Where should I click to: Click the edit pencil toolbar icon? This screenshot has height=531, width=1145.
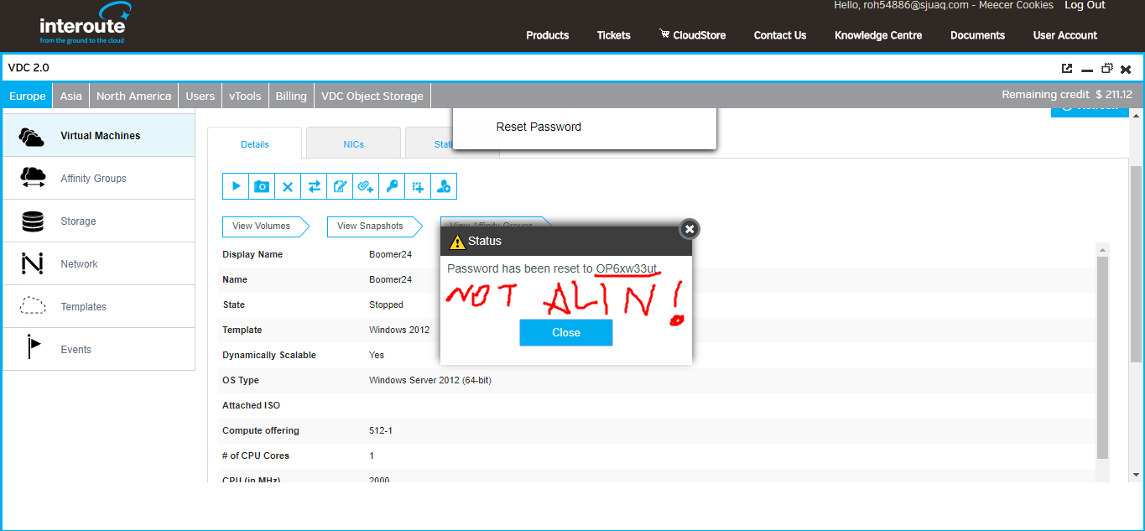(x=340, y=186)
